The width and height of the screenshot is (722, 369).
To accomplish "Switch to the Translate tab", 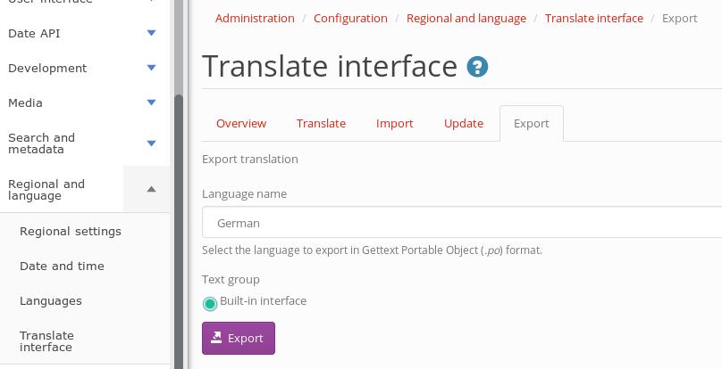I will [321, 124].
